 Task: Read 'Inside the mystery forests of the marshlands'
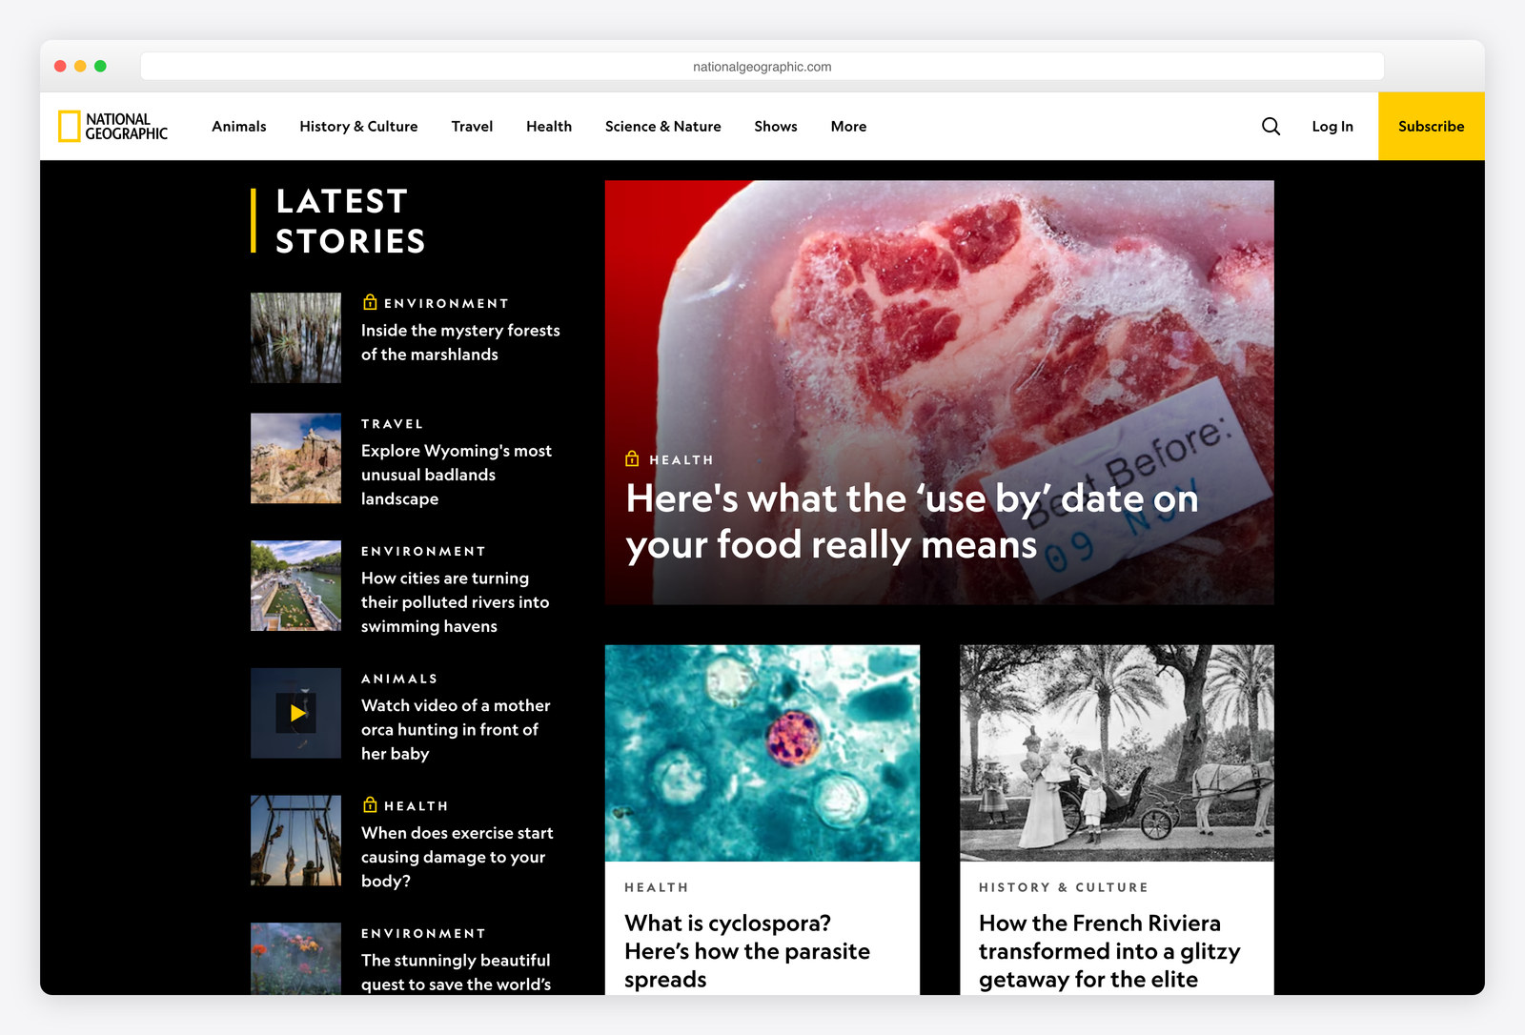click(460, 342)
